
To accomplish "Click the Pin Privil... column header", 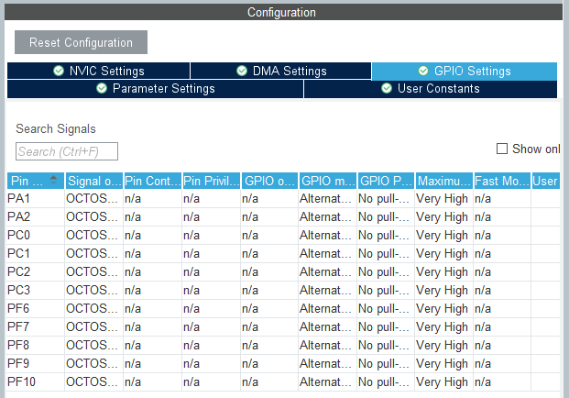I will 211,181.
